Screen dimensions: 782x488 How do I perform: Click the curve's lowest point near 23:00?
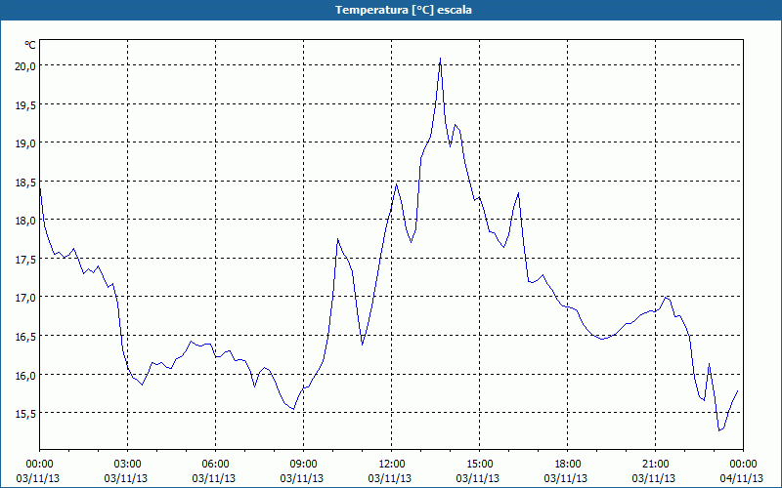pyautogui.click(x=719, y=430)
